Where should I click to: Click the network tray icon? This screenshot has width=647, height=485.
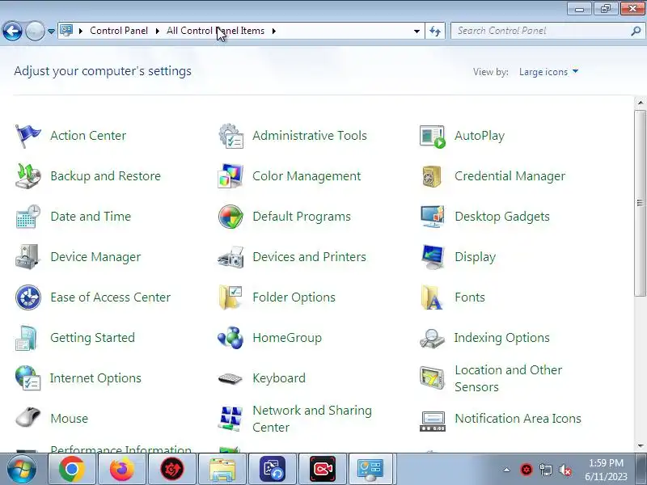[545, 470]
